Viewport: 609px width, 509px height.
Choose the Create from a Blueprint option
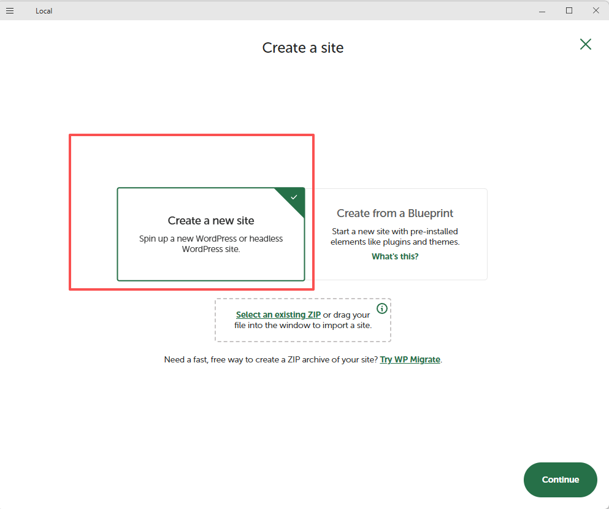pyautogui.click(x=395, y=213)
